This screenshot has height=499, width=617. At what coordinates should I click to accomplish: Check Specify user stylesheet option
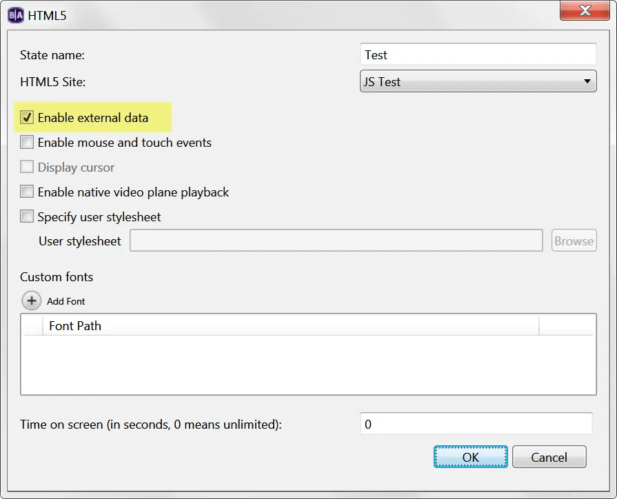[27, 216]
